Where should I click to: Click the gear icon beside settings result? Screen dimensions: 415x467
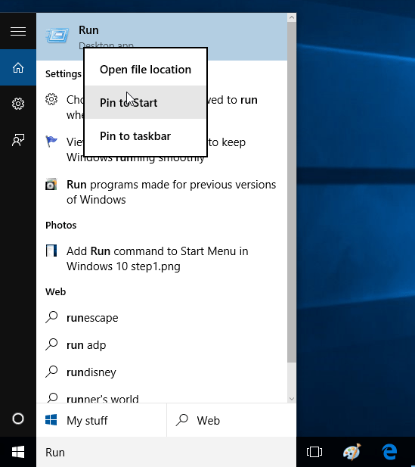coord(51,99)
